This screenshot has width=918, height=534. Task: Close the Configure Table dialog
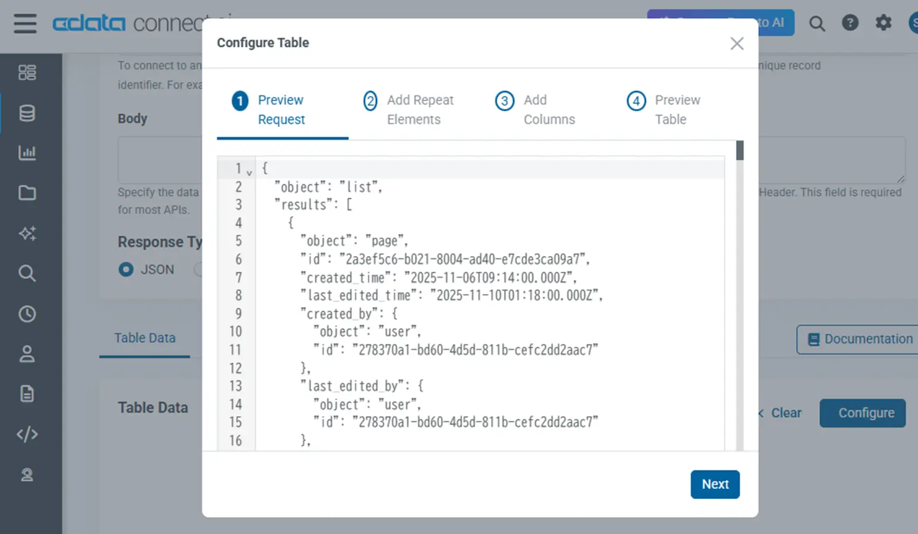coord(737,43)
